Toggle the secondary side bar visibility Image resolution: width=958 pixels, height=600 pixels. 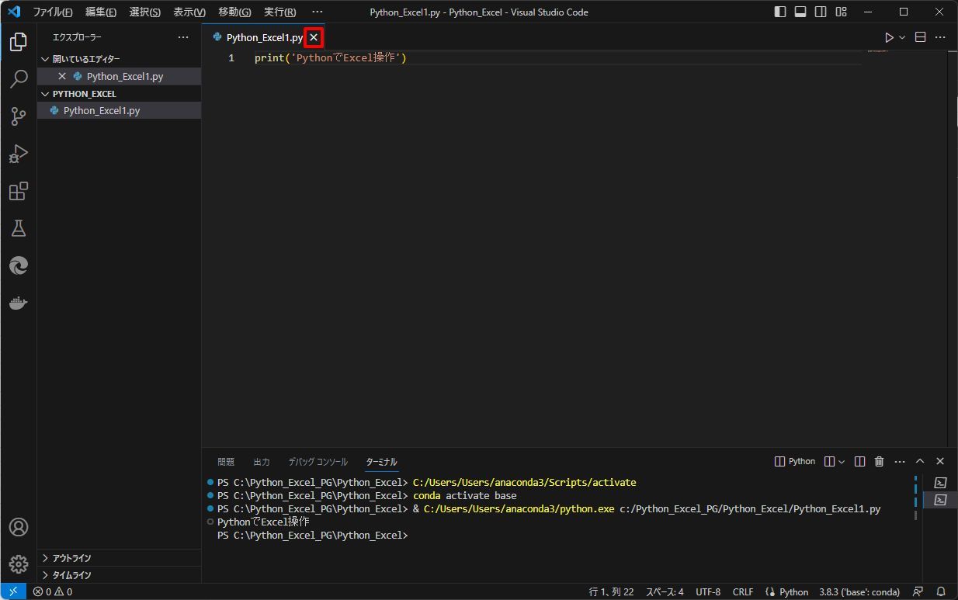(821, 12)
